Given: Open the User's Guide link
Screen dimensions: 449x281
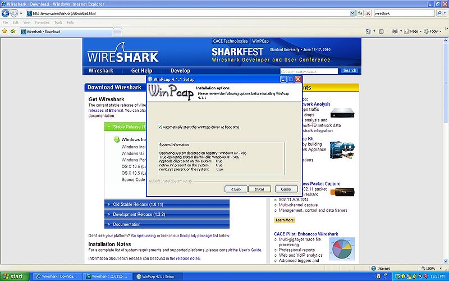Looking at the screenshot, I should [x=247, y=250].
